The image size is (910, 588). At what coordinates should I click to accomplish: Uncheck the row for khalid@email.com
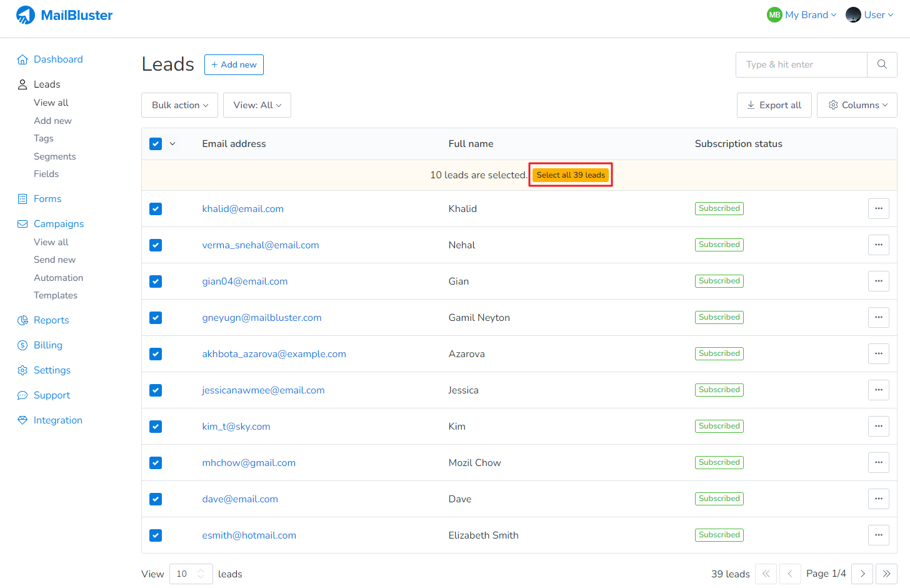[x=156, y=208]
